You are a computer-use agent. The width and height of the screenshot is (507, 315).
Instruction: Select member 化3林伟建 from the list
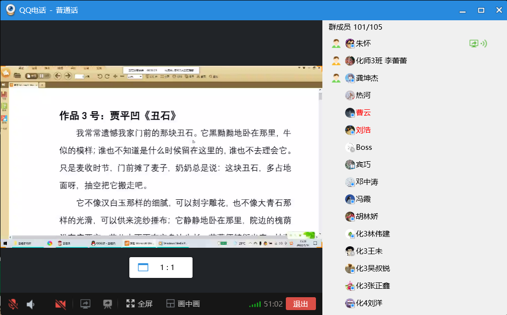point(373,234)
